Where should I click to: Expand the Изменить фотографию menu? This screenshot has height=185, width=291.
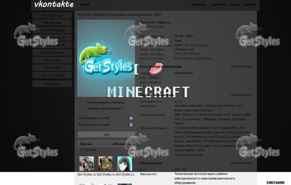[x=106, y=108]
